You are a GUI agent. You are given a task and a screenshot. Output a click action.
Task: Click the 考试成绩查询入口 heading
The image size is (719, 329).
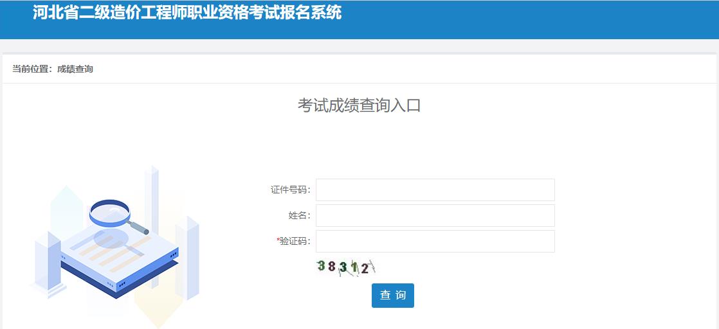(x=359, y=105)
